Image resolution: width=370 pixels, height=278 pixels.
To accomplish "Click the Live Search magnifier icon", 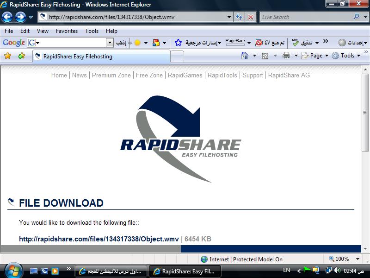I will [356, 17].
